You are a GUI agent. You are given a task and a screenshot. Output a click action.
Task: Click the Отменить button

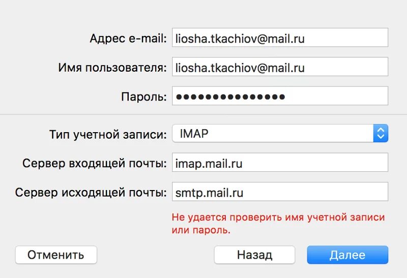coord(56,255)
